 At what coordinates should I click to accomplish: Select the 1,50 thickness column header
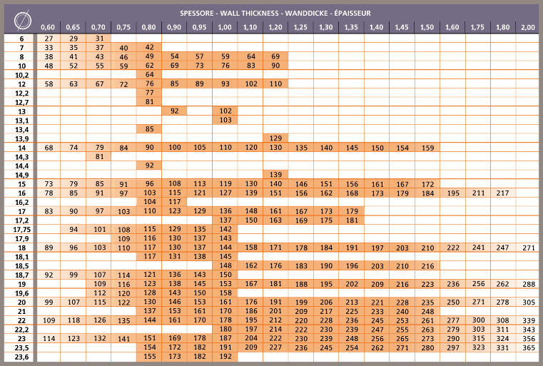coord(427,27)
